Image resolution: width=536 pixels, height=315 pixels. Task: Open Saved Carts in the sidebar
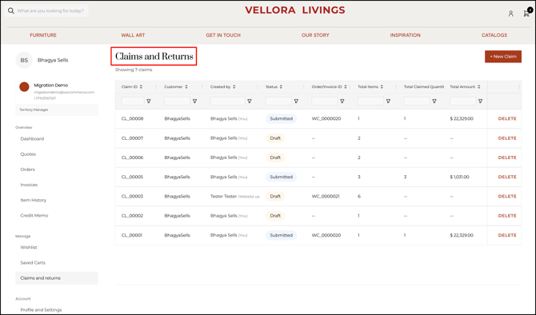pos(33,263)
